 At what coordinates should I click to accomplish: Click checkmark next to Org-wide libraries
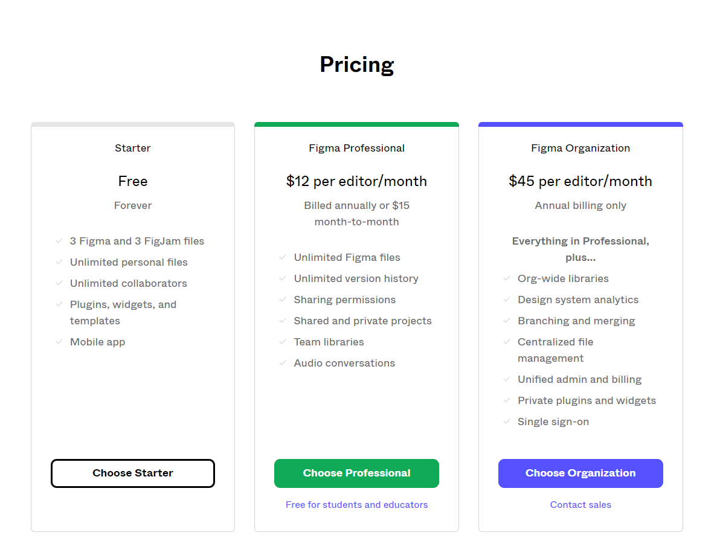click(x=507, y=278)
